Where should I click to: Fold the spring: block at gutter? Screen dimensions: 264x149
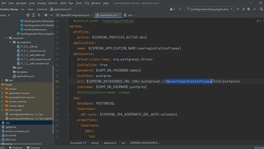click(x=68, y=26)
